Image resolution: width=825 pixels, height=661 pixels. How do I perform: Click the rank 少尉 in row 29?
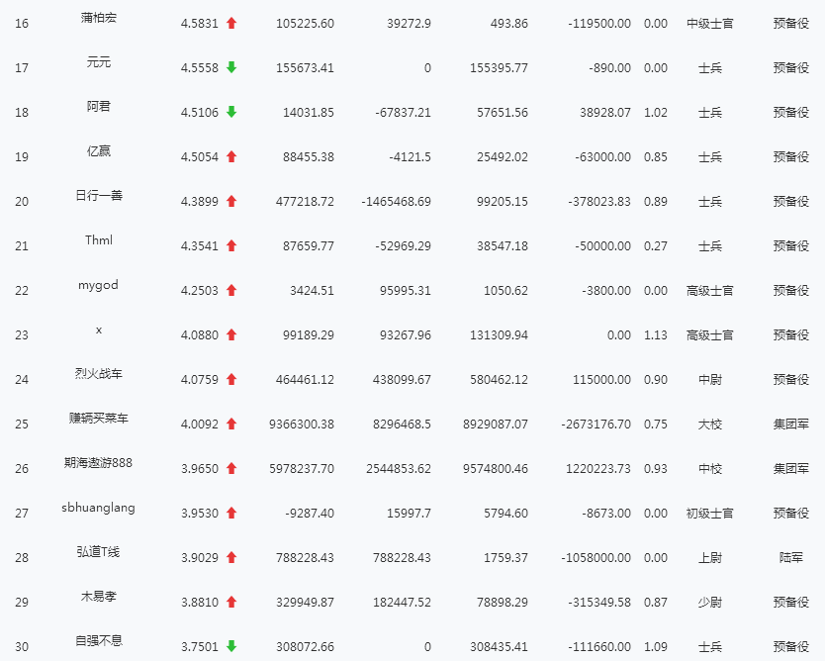(x=710, y=602)
